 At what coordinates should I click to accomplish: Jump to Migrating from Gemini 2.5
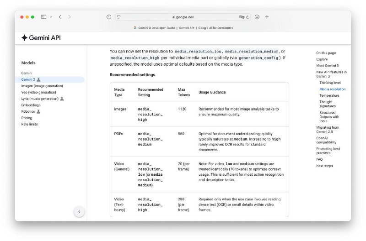pyautogui.click(x=328, y=130)
